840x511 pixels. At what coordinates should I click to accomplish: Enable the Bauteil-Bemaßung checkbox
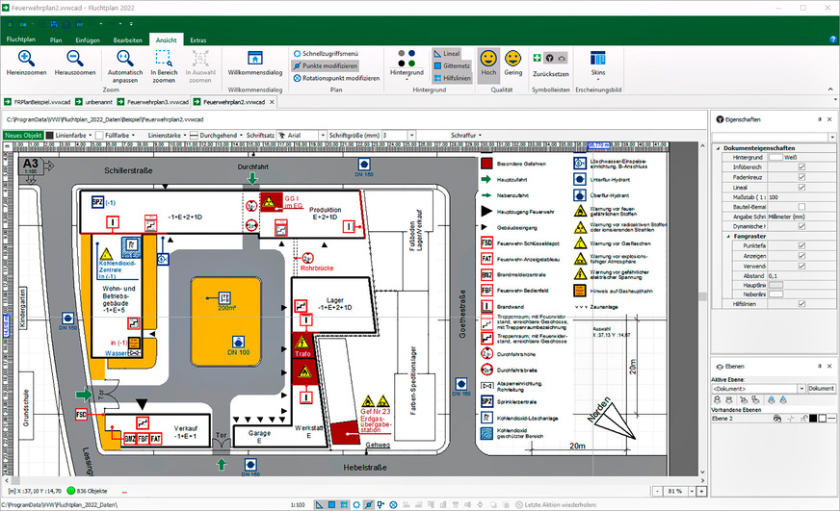pos(801,207)
